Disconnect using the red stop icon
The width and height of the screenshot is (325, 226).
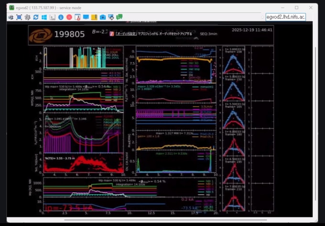pyautogui.click(x=69, y=17)
